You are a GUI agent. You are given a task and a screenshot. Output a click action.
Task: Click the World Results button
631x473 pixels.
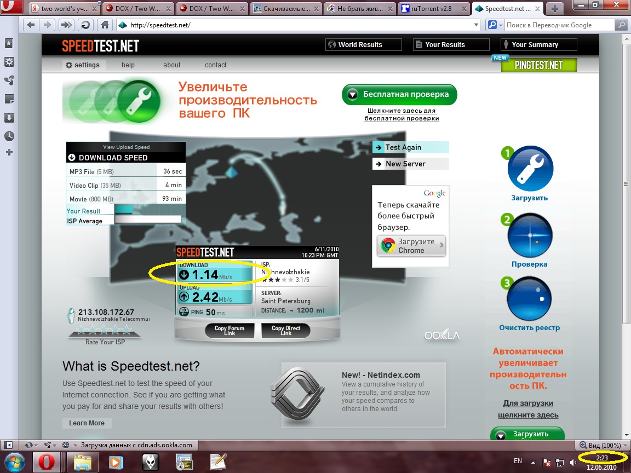pyautogui.click(x=363, y=45)
